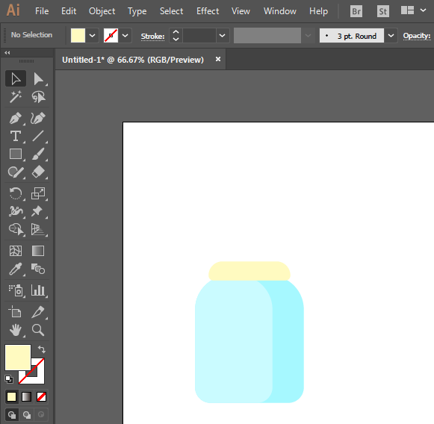Swap fill and stroke colors
Screen dimensions: 434x424
click(x=42, y=349)
